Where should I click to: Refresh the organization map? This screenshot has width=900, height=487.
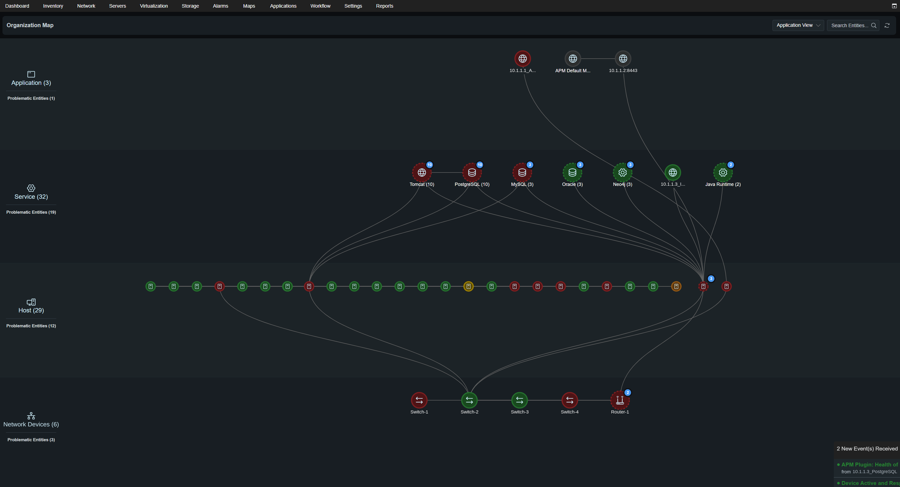pos(887,25)
